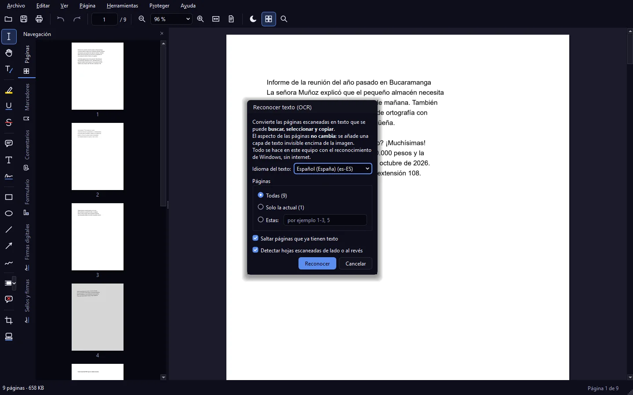Click the thumbnails panel scroll down arrow

(164, 377)
